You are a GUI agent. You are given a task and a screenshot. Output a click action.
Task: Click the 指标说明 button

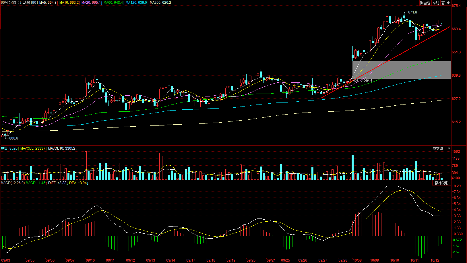(441, 183)
